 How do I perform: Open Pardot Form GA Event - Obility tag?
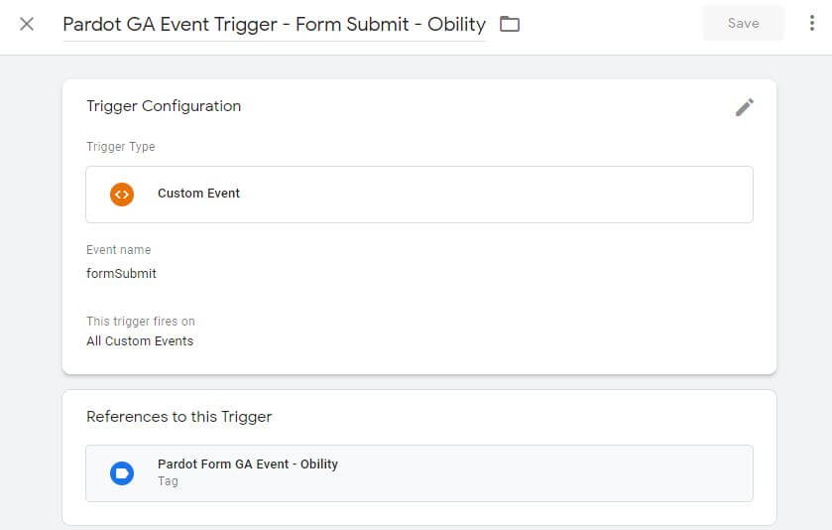coord(247,464)
